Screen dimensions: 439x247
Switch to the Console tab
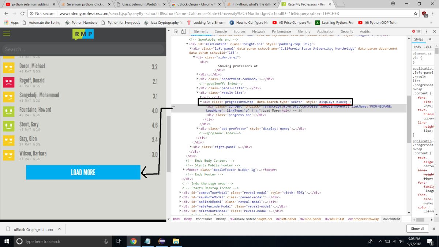tap(221, 32)
